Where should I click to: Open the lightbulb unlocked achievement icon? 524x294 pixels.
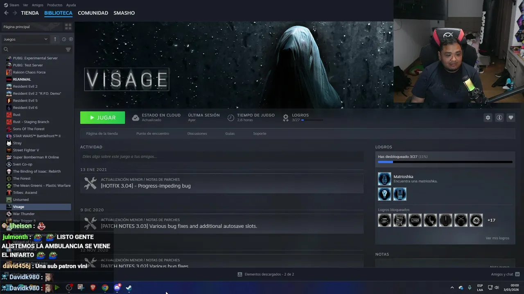coord(384,194)
